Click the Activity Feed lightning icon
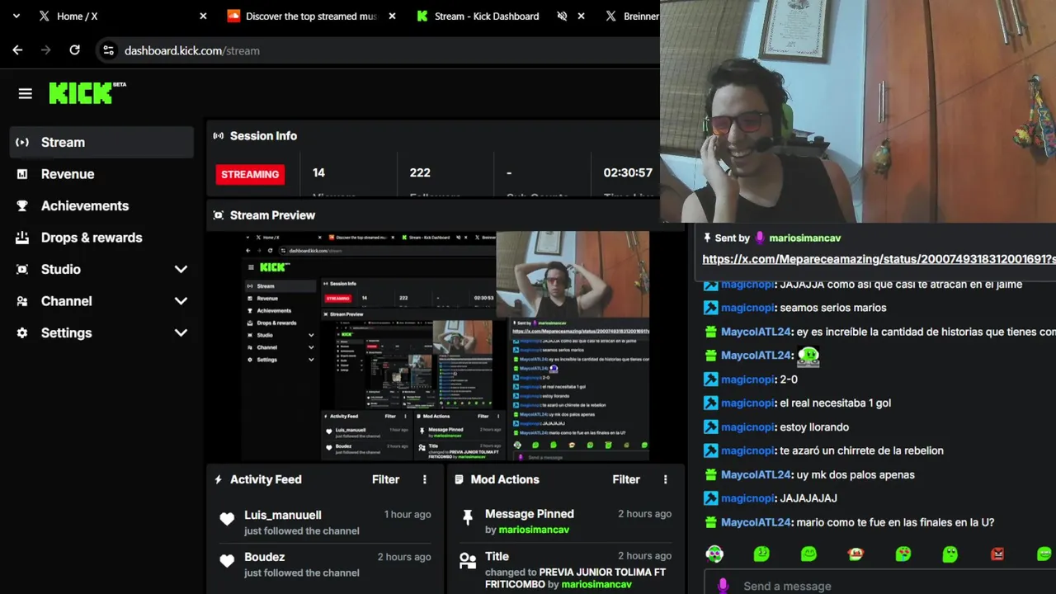Screen dimensions: 1056x594 pyautogui.click(x=219, y=479)
